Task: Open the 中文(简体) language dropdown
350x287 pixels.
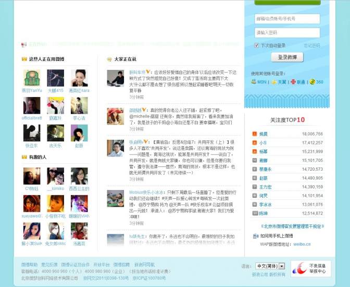Action: [x=270, y=266]
